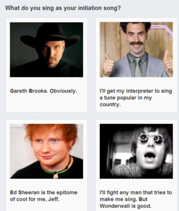Click "of cool for me, Jeff." text line
Image resolution: width=179 pixels, height=211 pixels.
(34, 199)
